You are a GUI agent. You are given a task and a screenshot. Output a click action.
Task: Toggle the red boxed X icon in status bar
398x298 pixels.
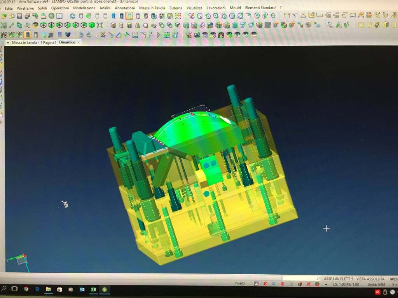[x=308, y=284]
